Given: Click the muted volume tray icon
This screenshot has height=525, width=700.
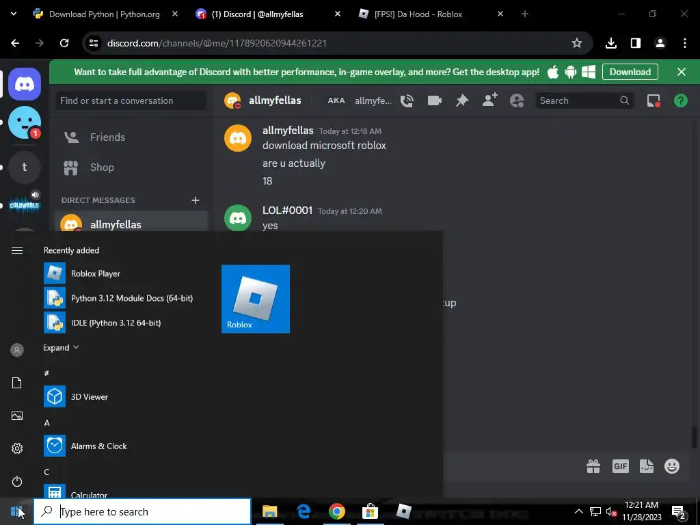Looking at the screenshot, I should point(612,512).
